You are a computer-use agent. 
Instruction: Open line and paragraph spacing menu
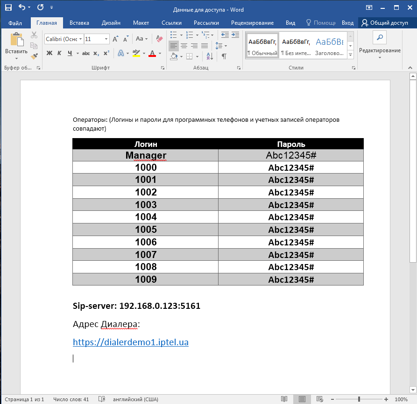click(x=221, y=46)
